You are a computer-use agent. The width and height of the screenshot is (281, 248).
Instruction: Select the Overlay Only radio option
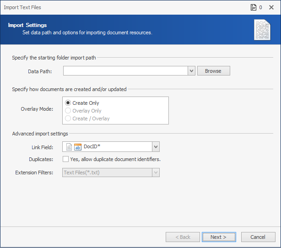(68, 111)
